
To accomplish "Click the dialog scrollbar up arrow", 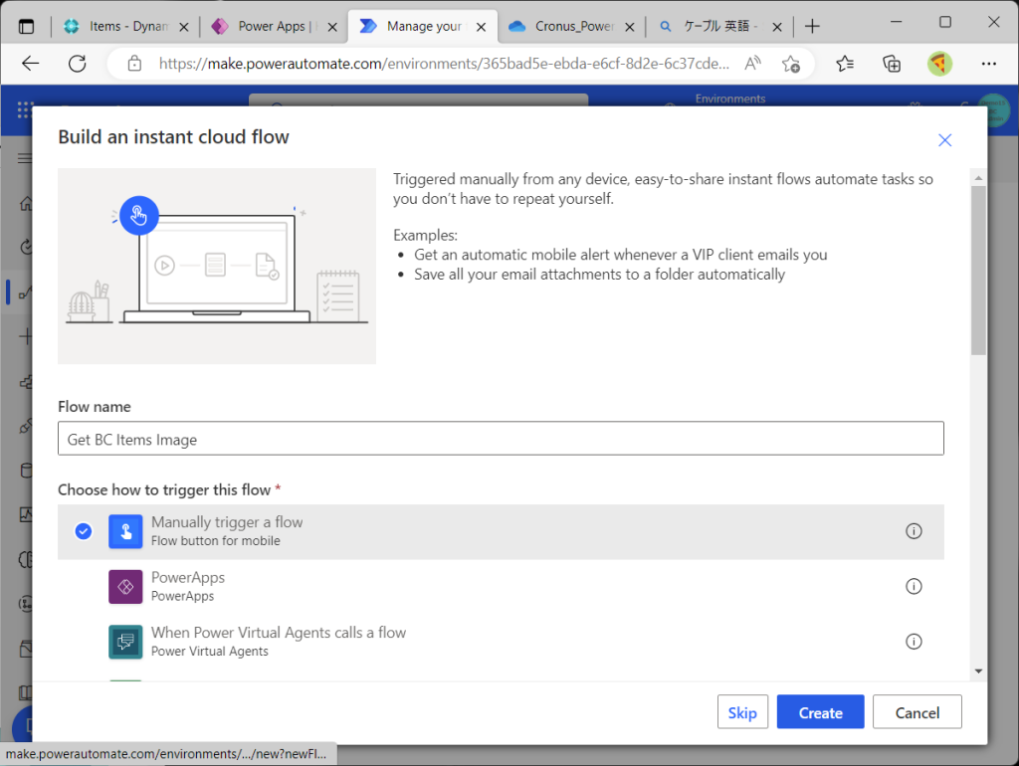I will pyautogui.click(x=978, y=177).
